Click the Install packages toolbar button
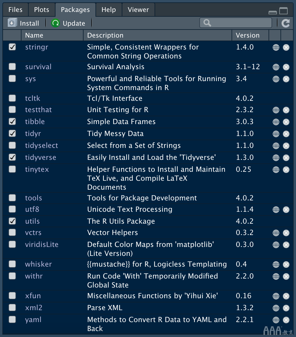 pos(24,23)
